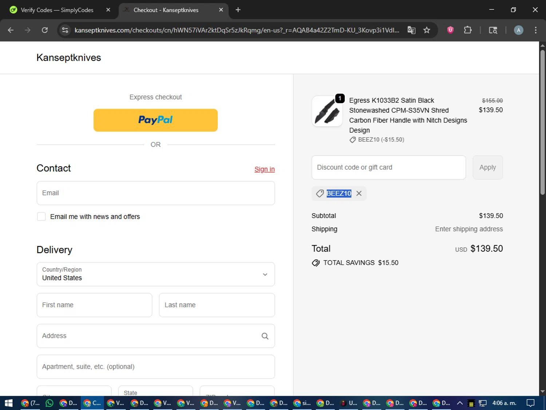This screenshot has width=546, height=410.
Task: Open WhatsApp from the taskbar
Action: tap(49, 403)
